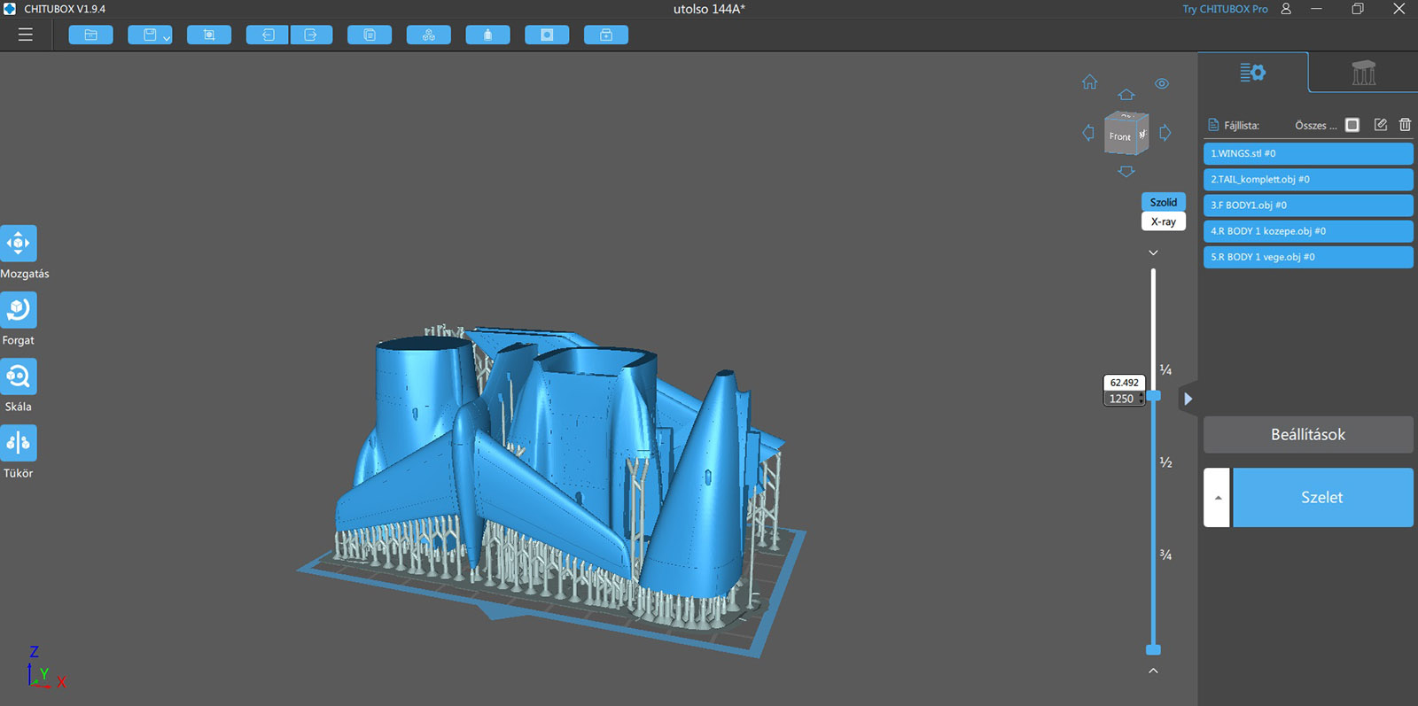This screenshot has height=706, width=1418.
Task: Rotate view up with top arrow
Action: point(1126,95)
